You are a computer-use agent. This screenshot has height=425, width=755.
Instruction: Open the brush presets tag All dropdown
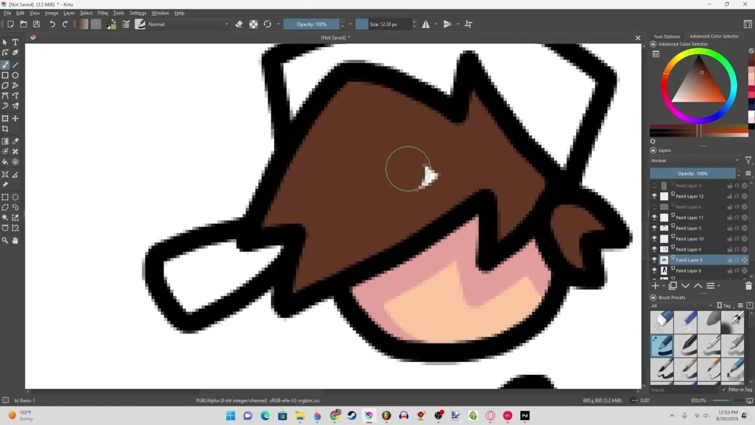point(682,306)
